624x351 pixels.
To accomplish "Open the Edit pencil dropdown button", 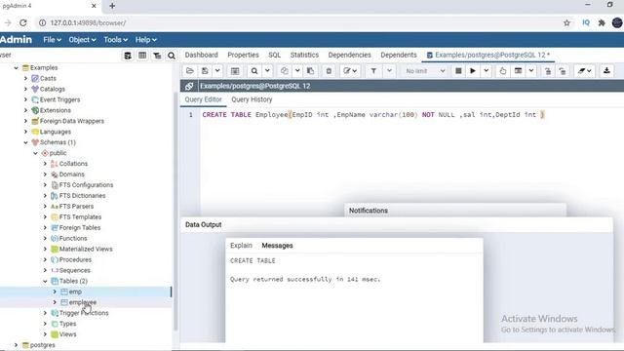I will click(x=350, y=71).
